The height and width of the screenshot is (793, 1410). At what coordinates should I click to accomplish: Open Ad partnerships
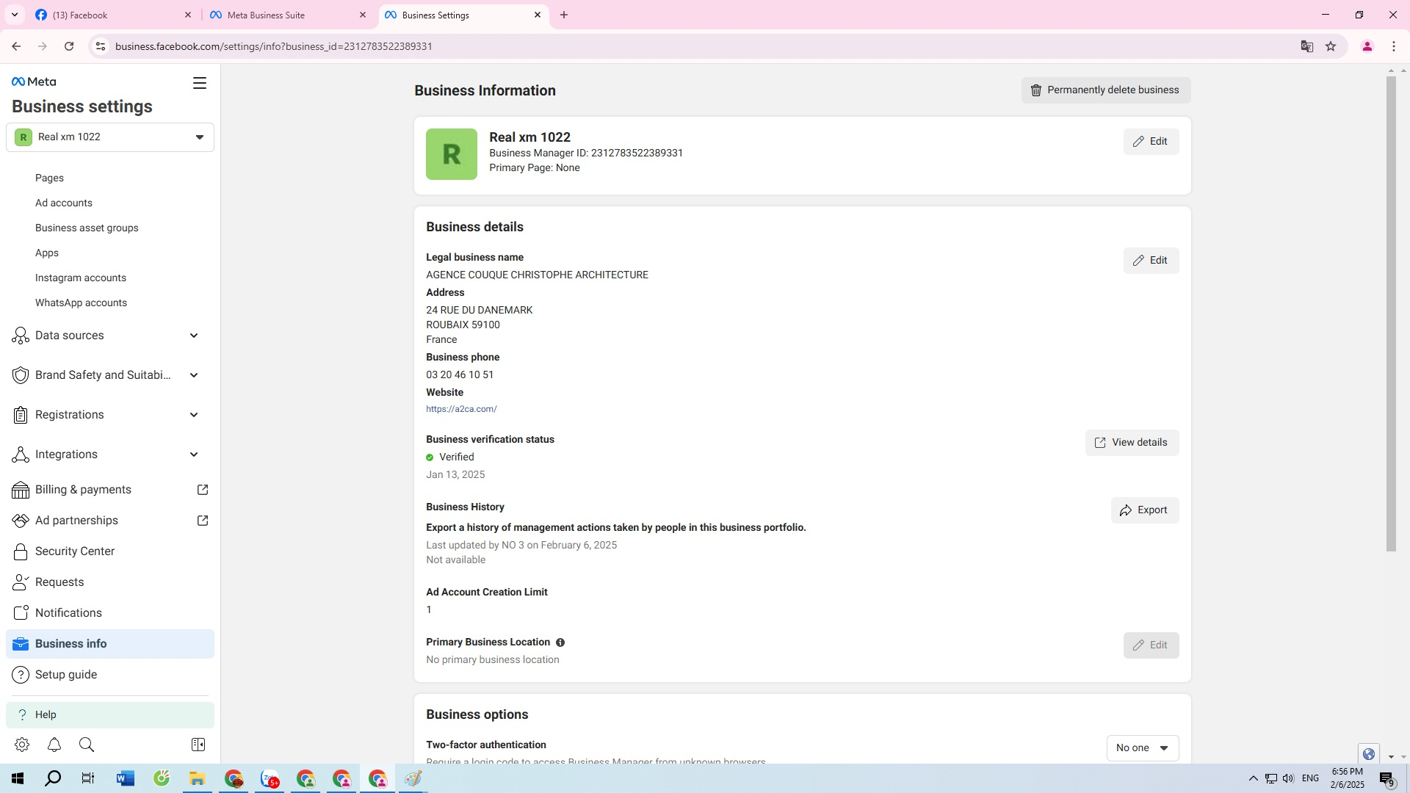click(x=110, y=521)
